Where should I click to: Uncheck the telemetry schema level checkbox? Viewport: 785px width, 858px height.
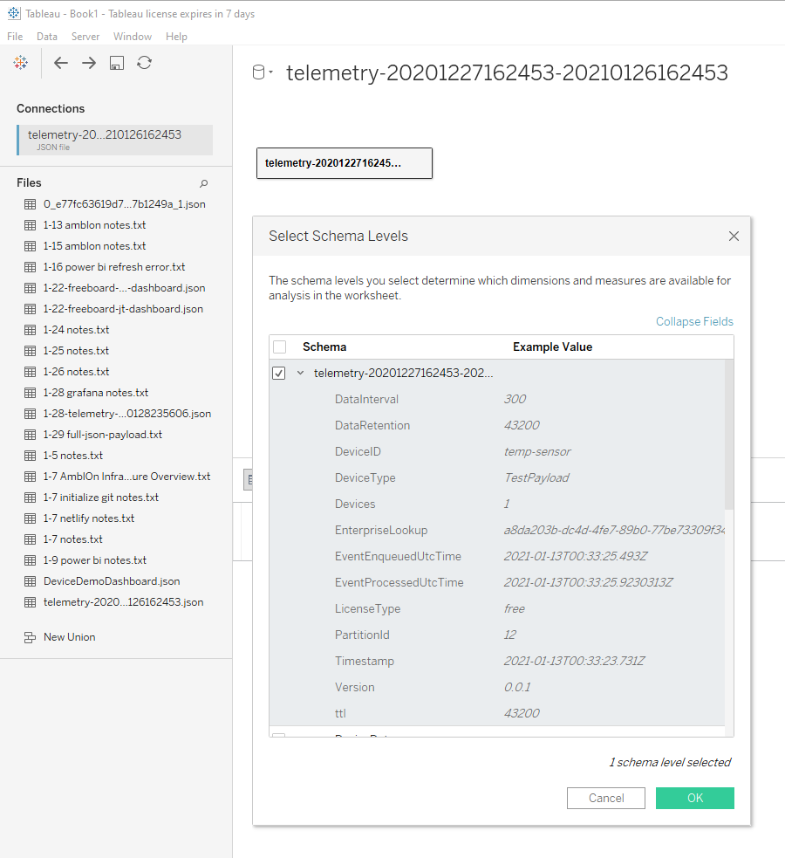point(279,374)
